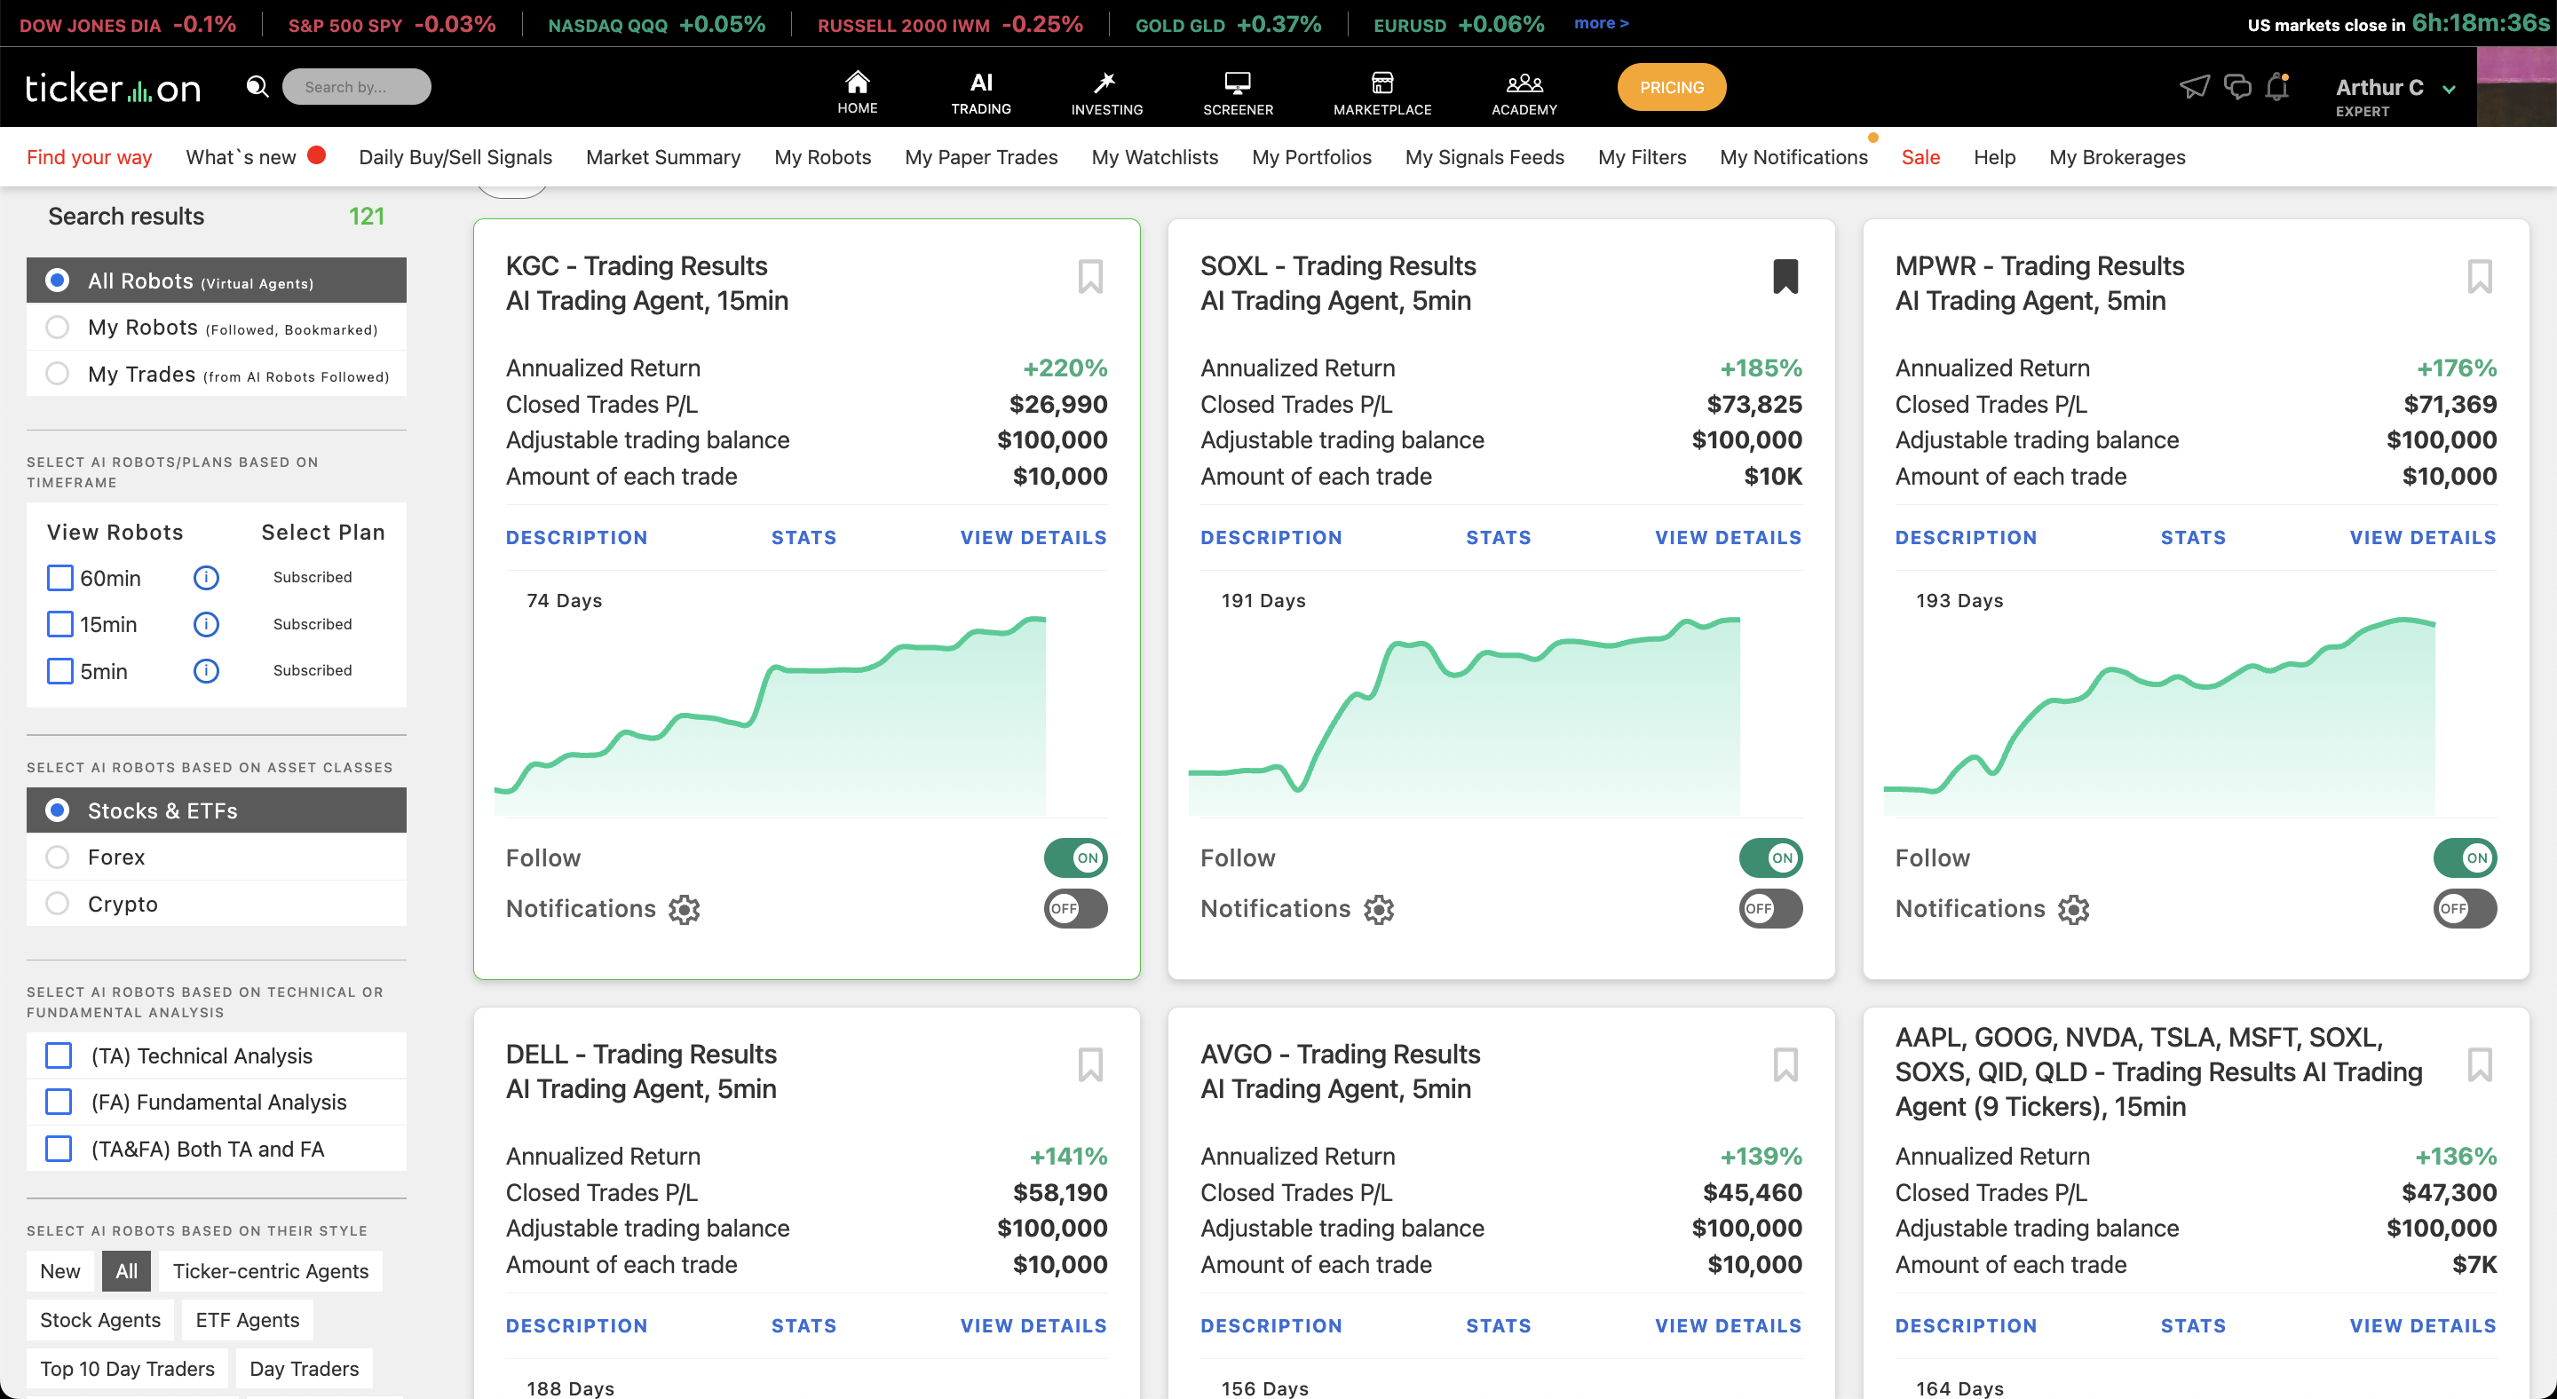Remove bookmark from SOXL trading agent
2557x1399 pixels.
(1785, 276)
